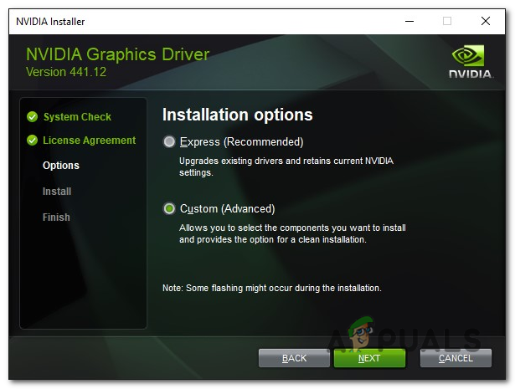
Task: Click the License Agreement green checkmark icon
Action: pos(32,141)
